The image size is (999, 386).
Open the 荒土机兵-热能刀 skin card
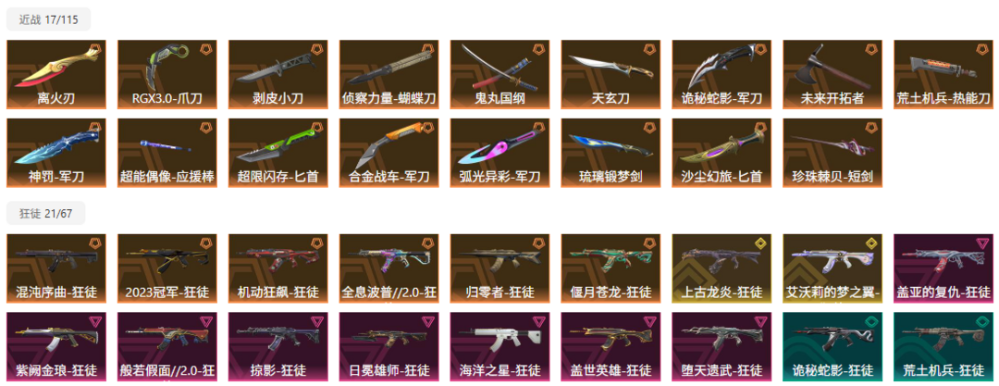click(943, 75)
